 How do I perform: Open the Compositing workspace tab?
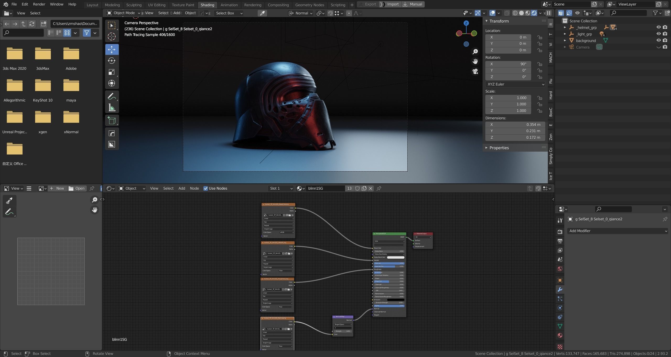278,5
